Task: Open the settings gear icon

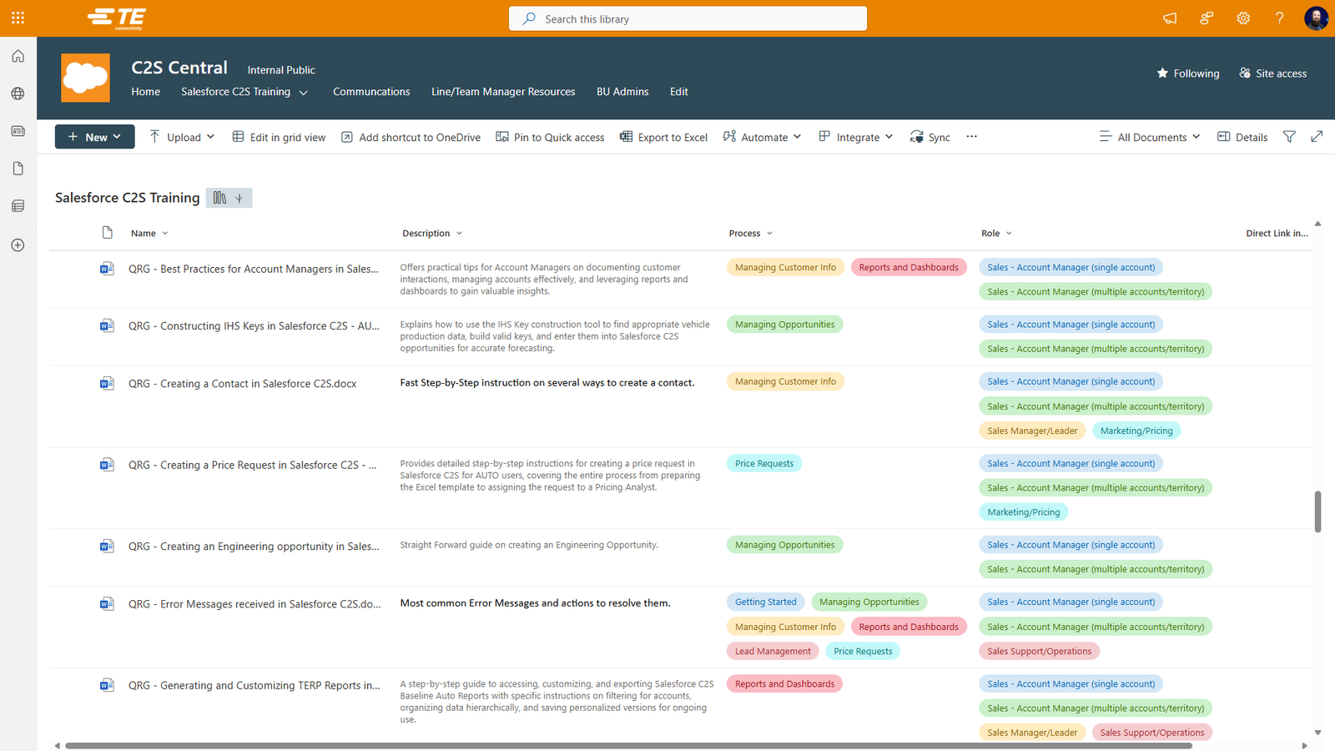Action: (1243, 18)
